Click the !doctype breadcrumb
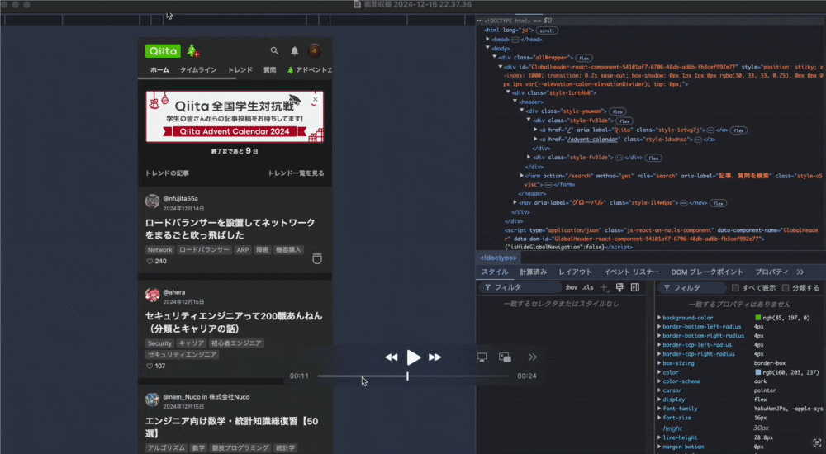The height and width of the screenshot is (454, 826). point(498,258)
